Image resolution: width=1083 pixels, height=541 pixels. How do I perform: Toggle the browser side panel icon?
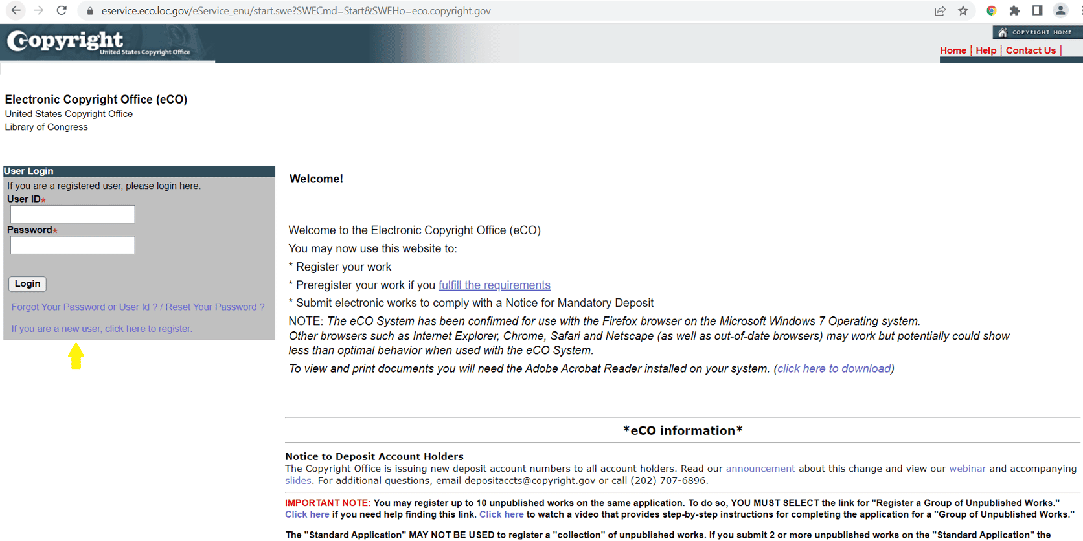1037,10
